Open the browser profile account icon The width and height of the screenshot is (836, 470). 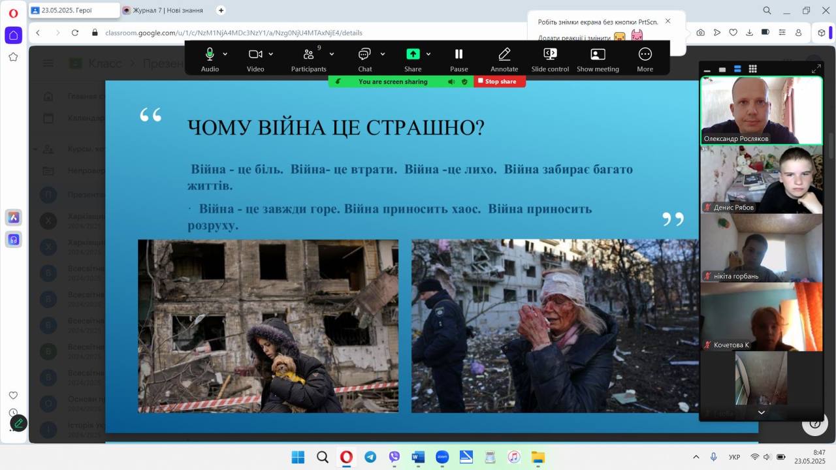click(x=798, y=33)
